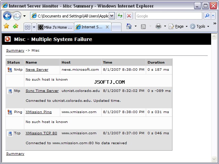
Task: Close the Internet S... tab
Action: click(x=107, y=27)
